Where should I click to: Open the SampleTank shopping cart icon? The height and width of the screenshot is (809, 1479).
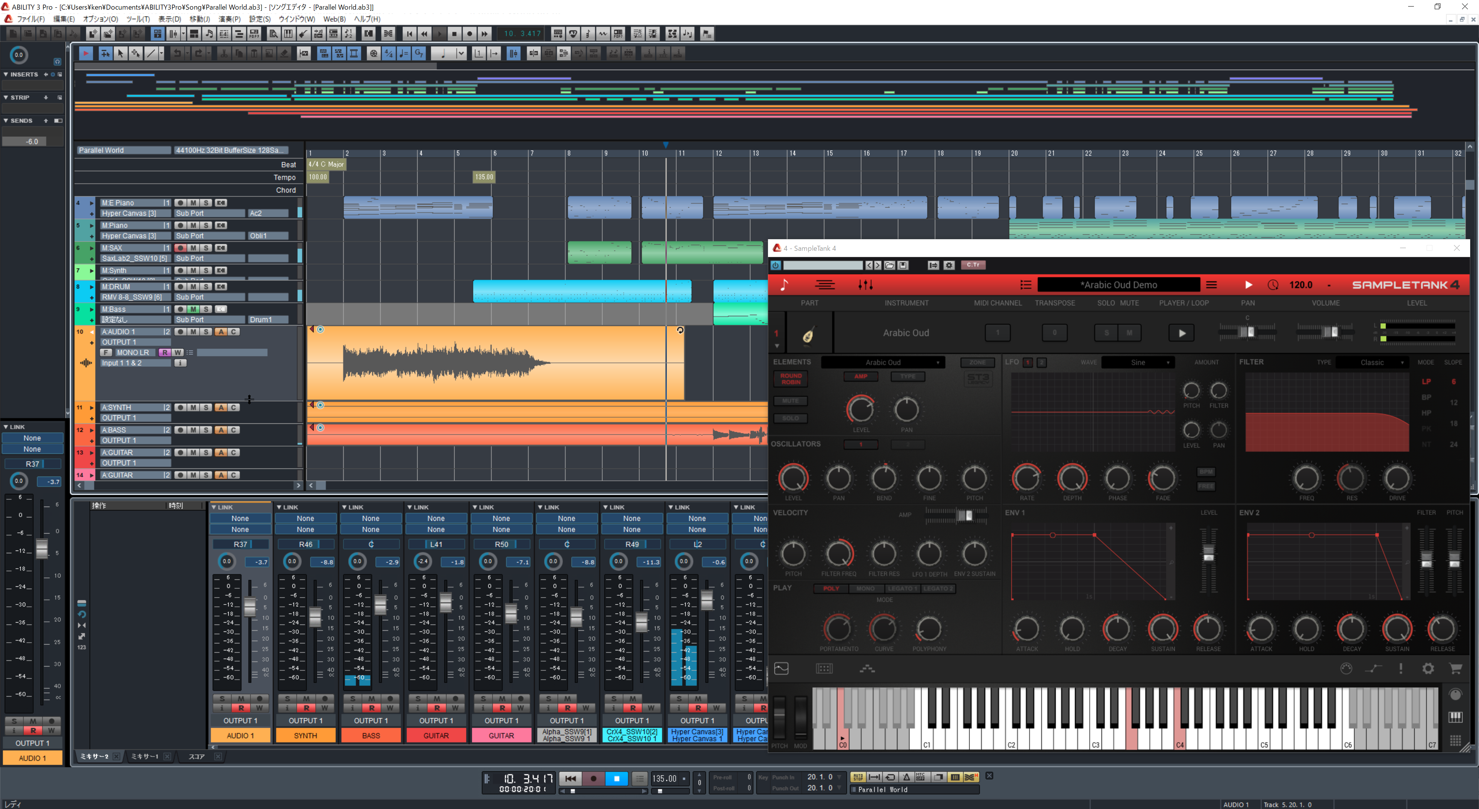click(1455, 668)
